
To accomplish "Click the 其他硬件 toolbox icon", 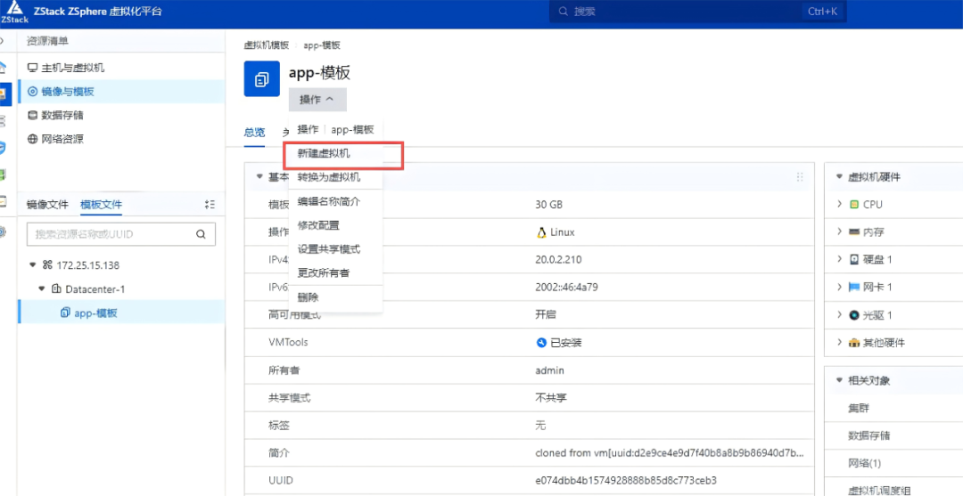I will (853, 344).
